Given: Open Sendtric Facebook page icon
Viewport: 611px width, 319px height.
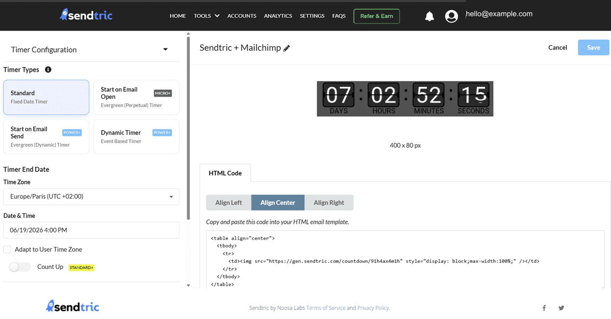Looking at the screenshot, I should (544, 308).
